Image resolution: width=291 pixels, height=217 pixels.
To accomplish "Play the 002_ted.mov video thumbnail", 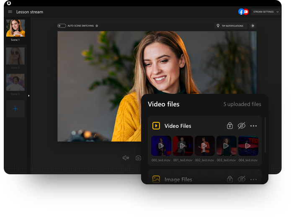I will click(204, 146).
